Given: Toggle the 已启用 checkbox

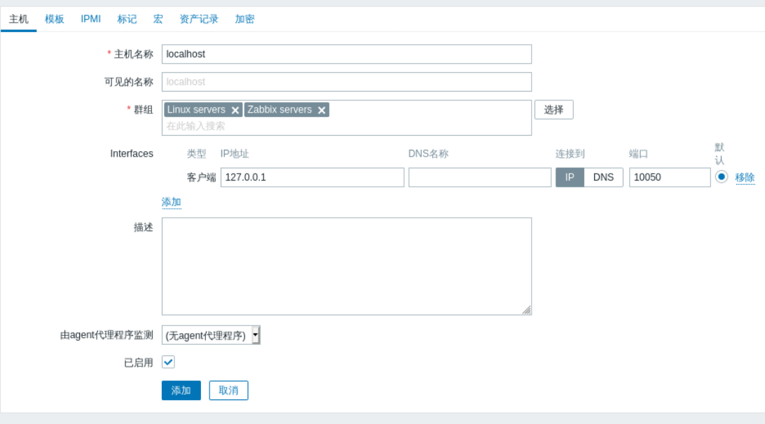Looking at the screenshot, I should pyautogui.click(x=168, y=362).
